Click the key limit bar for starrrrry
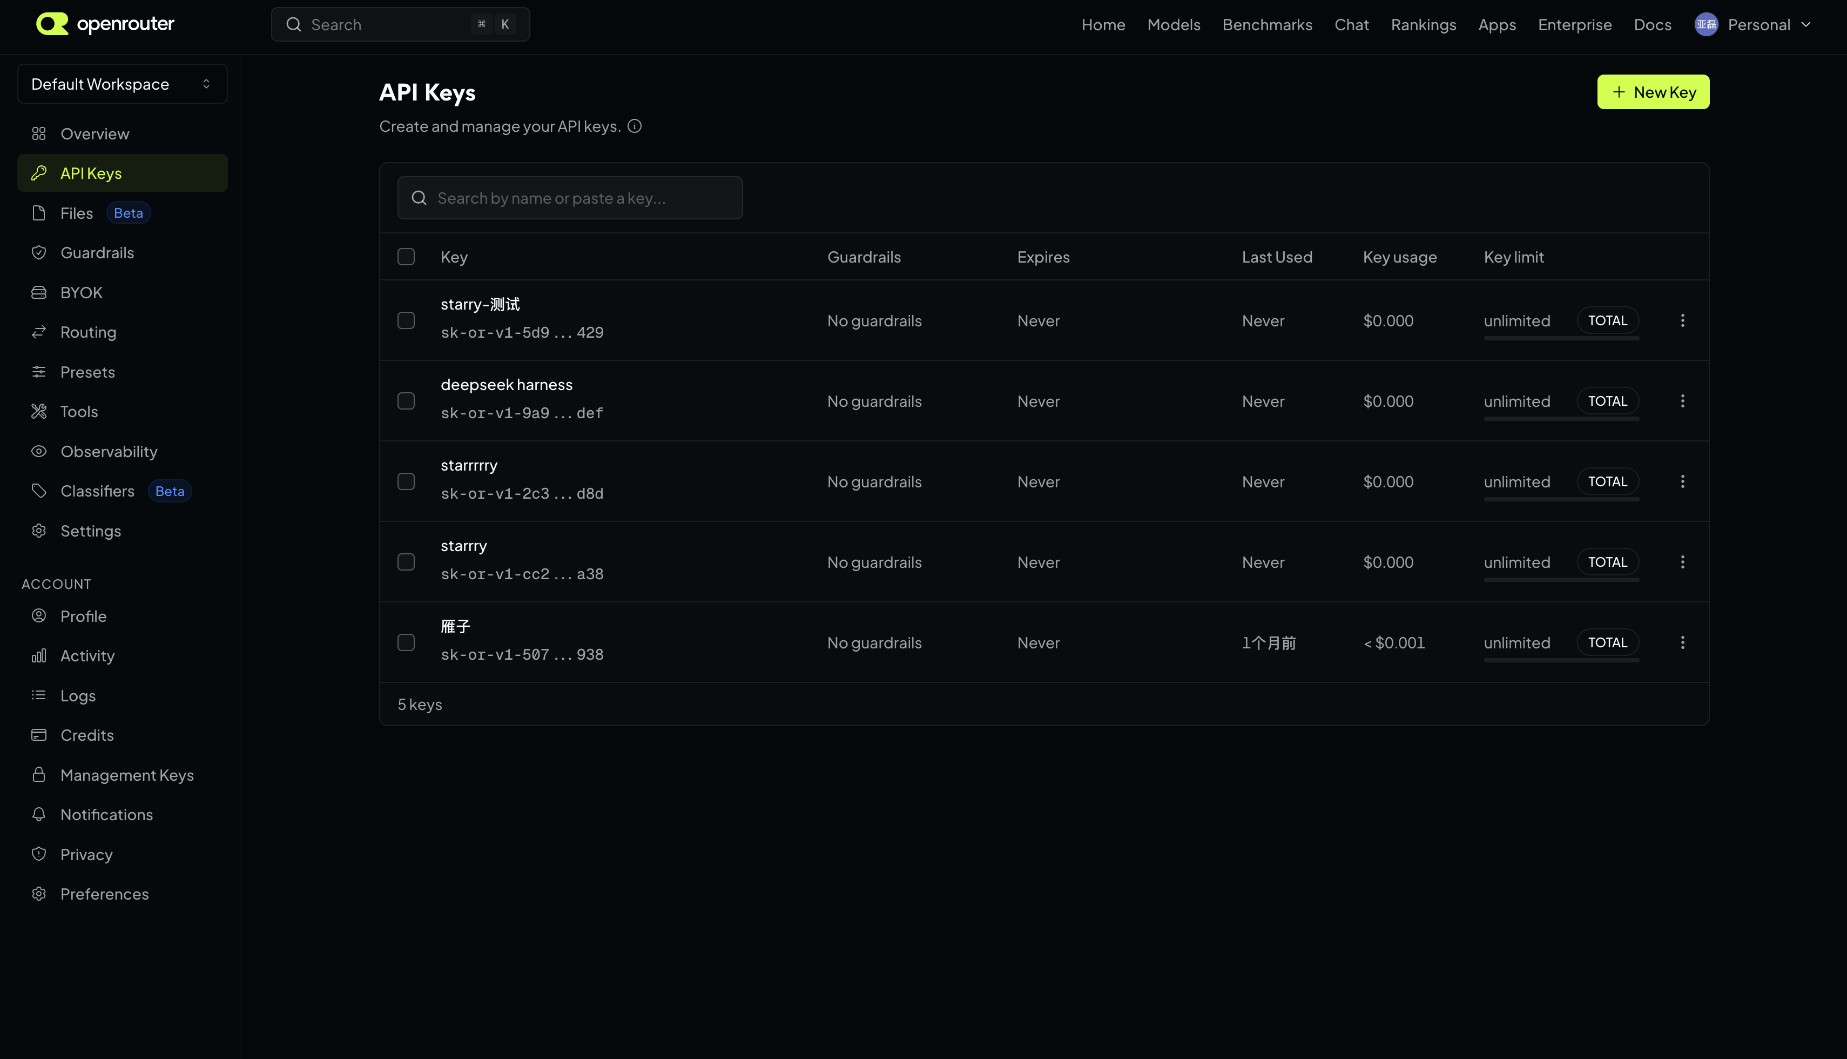 coord(1561,499)
